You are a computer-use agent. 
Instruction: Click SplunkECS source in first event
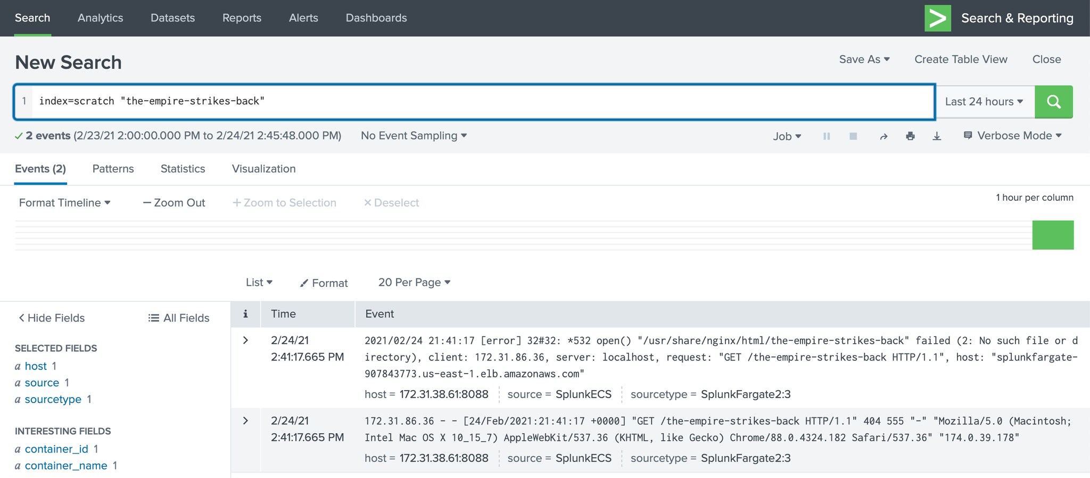tap(583, 394)
